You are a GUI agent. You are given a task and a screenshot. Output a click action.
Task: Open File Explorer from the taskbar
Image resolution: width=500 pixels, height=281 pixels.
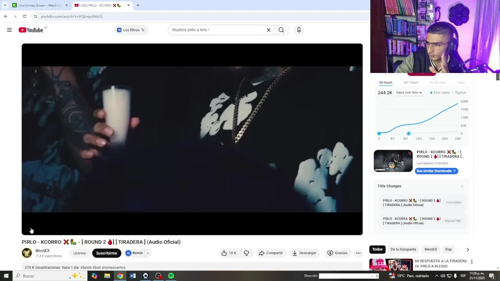coord(107,276)
